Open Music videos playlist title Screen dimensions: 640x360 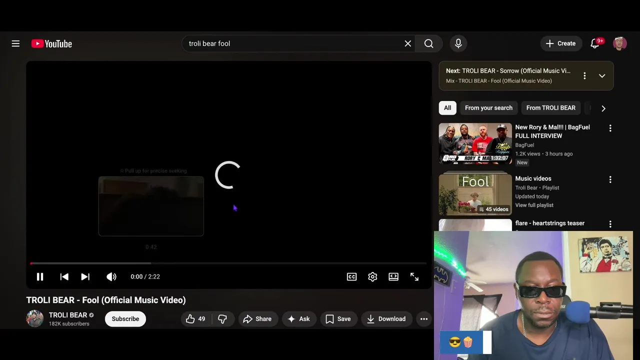pyautogui.click(x=533, y=178)
